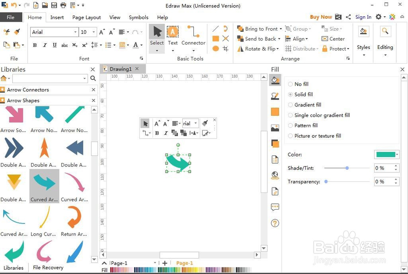Open the Line style panel icon
The height and width of the screenshot is (274, 408).
click(275, 96)
